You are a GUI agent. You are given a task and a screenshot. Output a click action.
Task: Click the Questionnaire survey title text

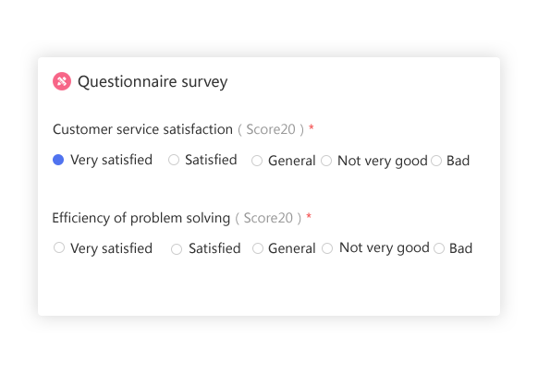tap(153, 82)
